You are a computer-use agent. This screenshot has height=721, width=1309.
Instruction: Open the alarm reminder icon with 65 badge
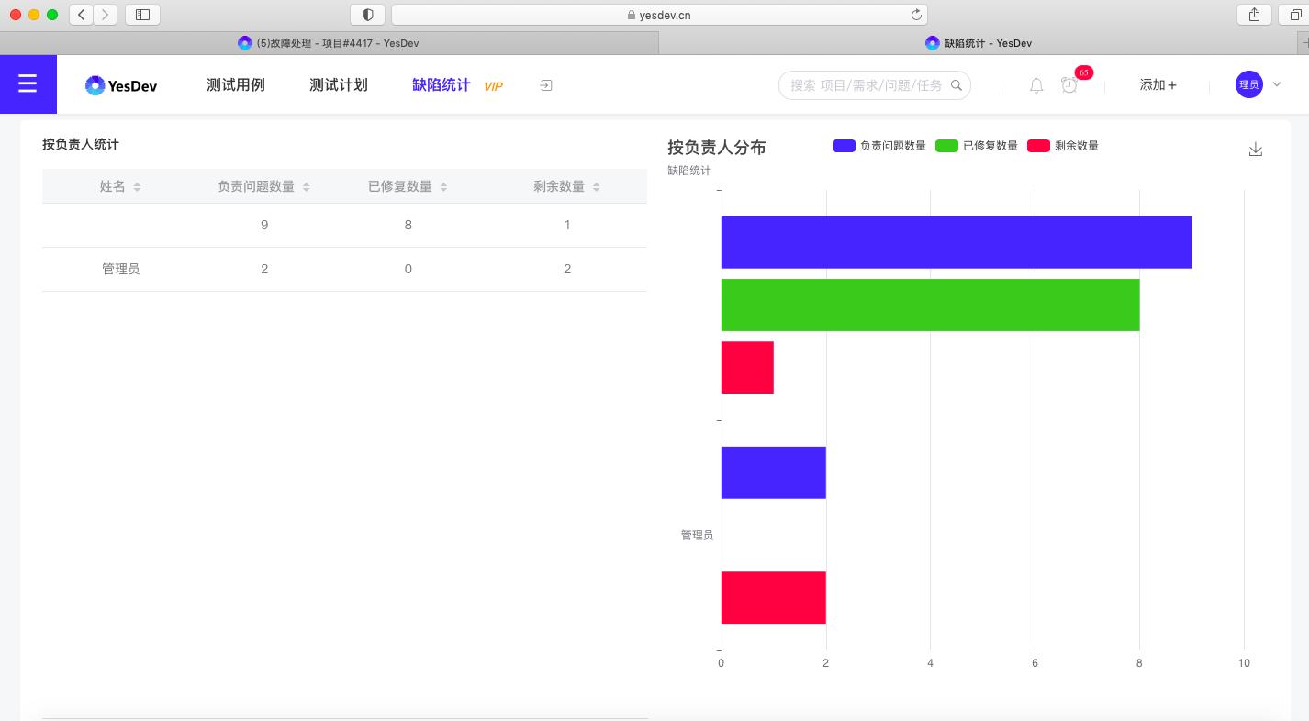pyautogui.click(x=1069, y=85)
